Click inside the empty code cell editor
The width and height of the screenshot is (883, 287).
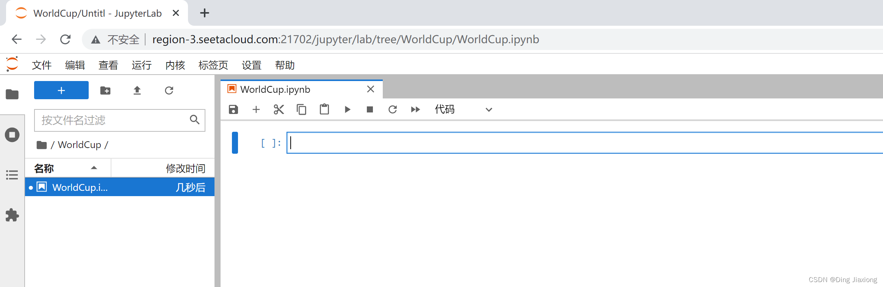point(584,143)
